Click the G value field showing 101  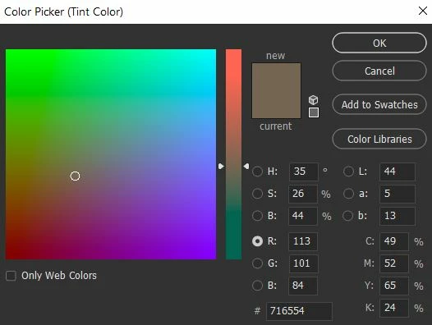(303, 263)
